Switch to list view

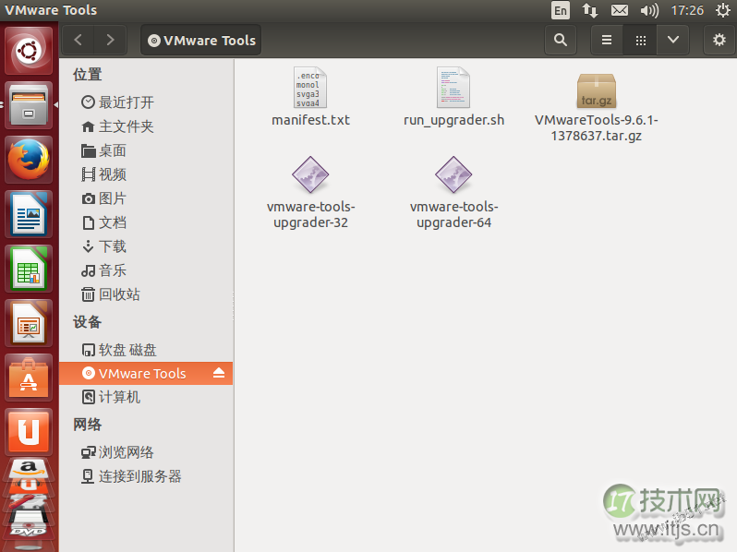607,40
